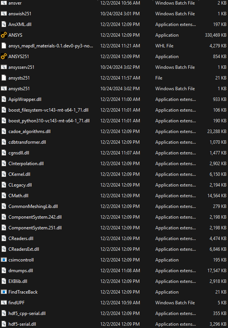Select boost_filesystem-vc143-mt-x64-1_71.dll
Screen dimensions: 228x328
tap(48, 110)
